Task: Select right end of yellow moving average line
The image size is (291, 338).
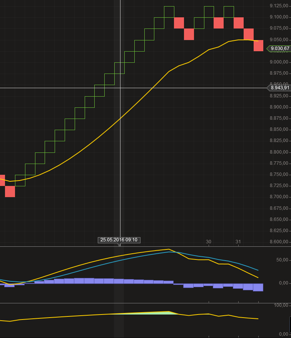Action: (x=258, y=41)
